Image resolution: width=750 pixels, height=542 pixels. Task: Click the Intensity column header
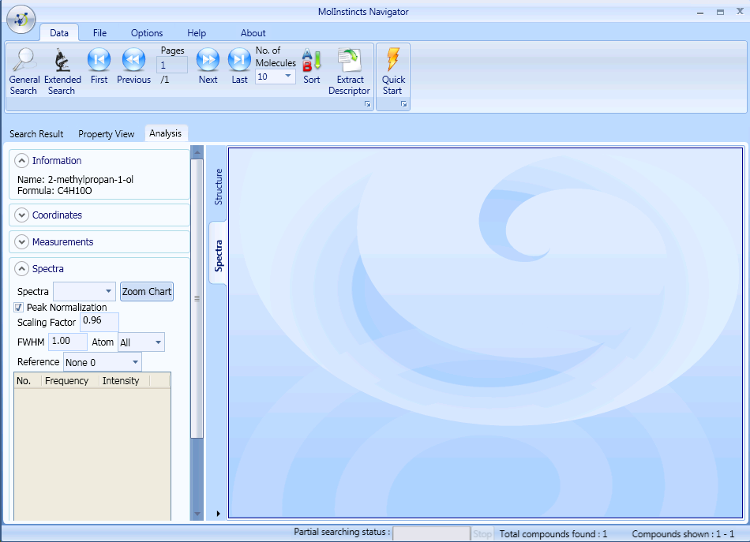tap(125, 381)
